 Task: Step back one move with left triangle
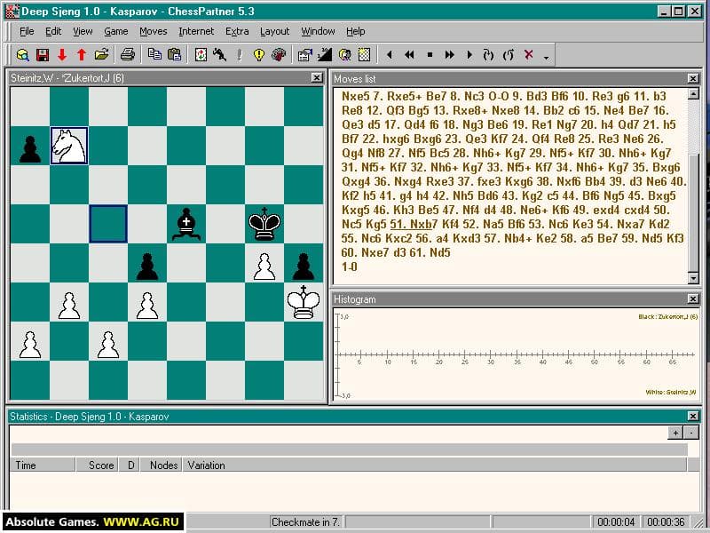click(390, 55)
